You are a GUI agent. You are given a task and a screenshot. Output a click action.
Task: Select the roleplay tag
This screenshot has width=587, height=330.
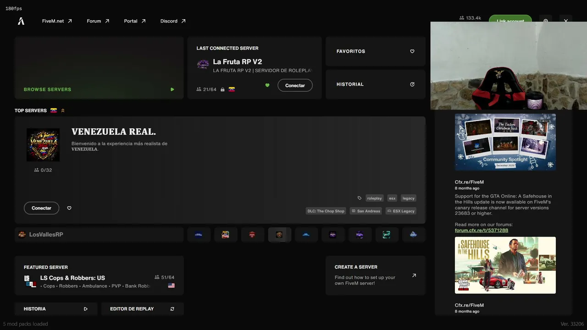(x=374, y=198)
